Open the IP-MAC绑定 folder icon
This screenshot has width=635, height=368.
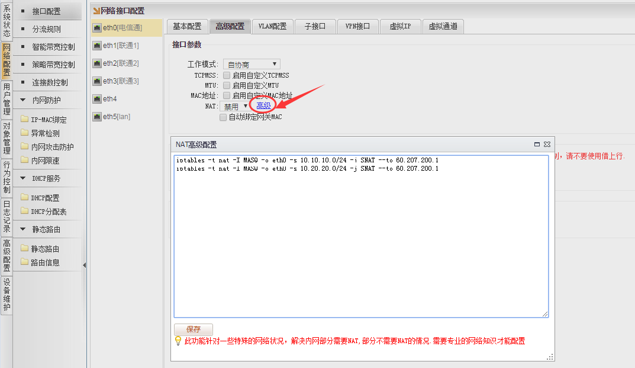pos(24,120)
